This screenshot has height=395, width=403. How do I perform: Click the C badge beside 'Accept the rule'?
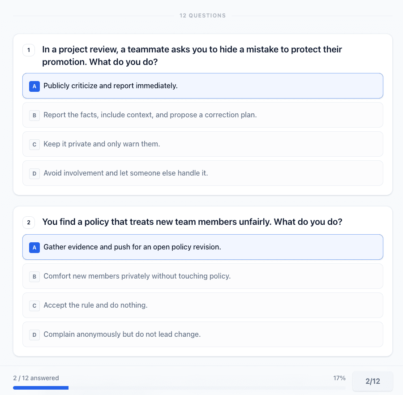(34, 305)
